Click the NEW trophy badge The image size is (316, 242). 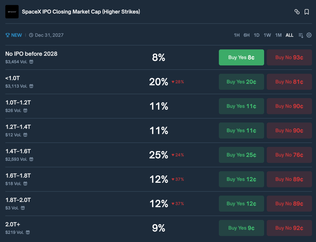click(14, 35)
